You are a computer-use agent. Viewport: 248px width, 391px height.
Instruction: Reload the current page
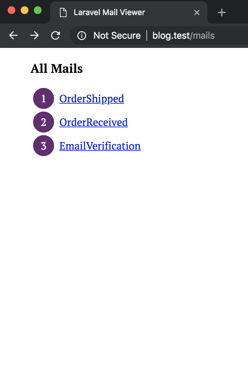click(x=56, y=35)
